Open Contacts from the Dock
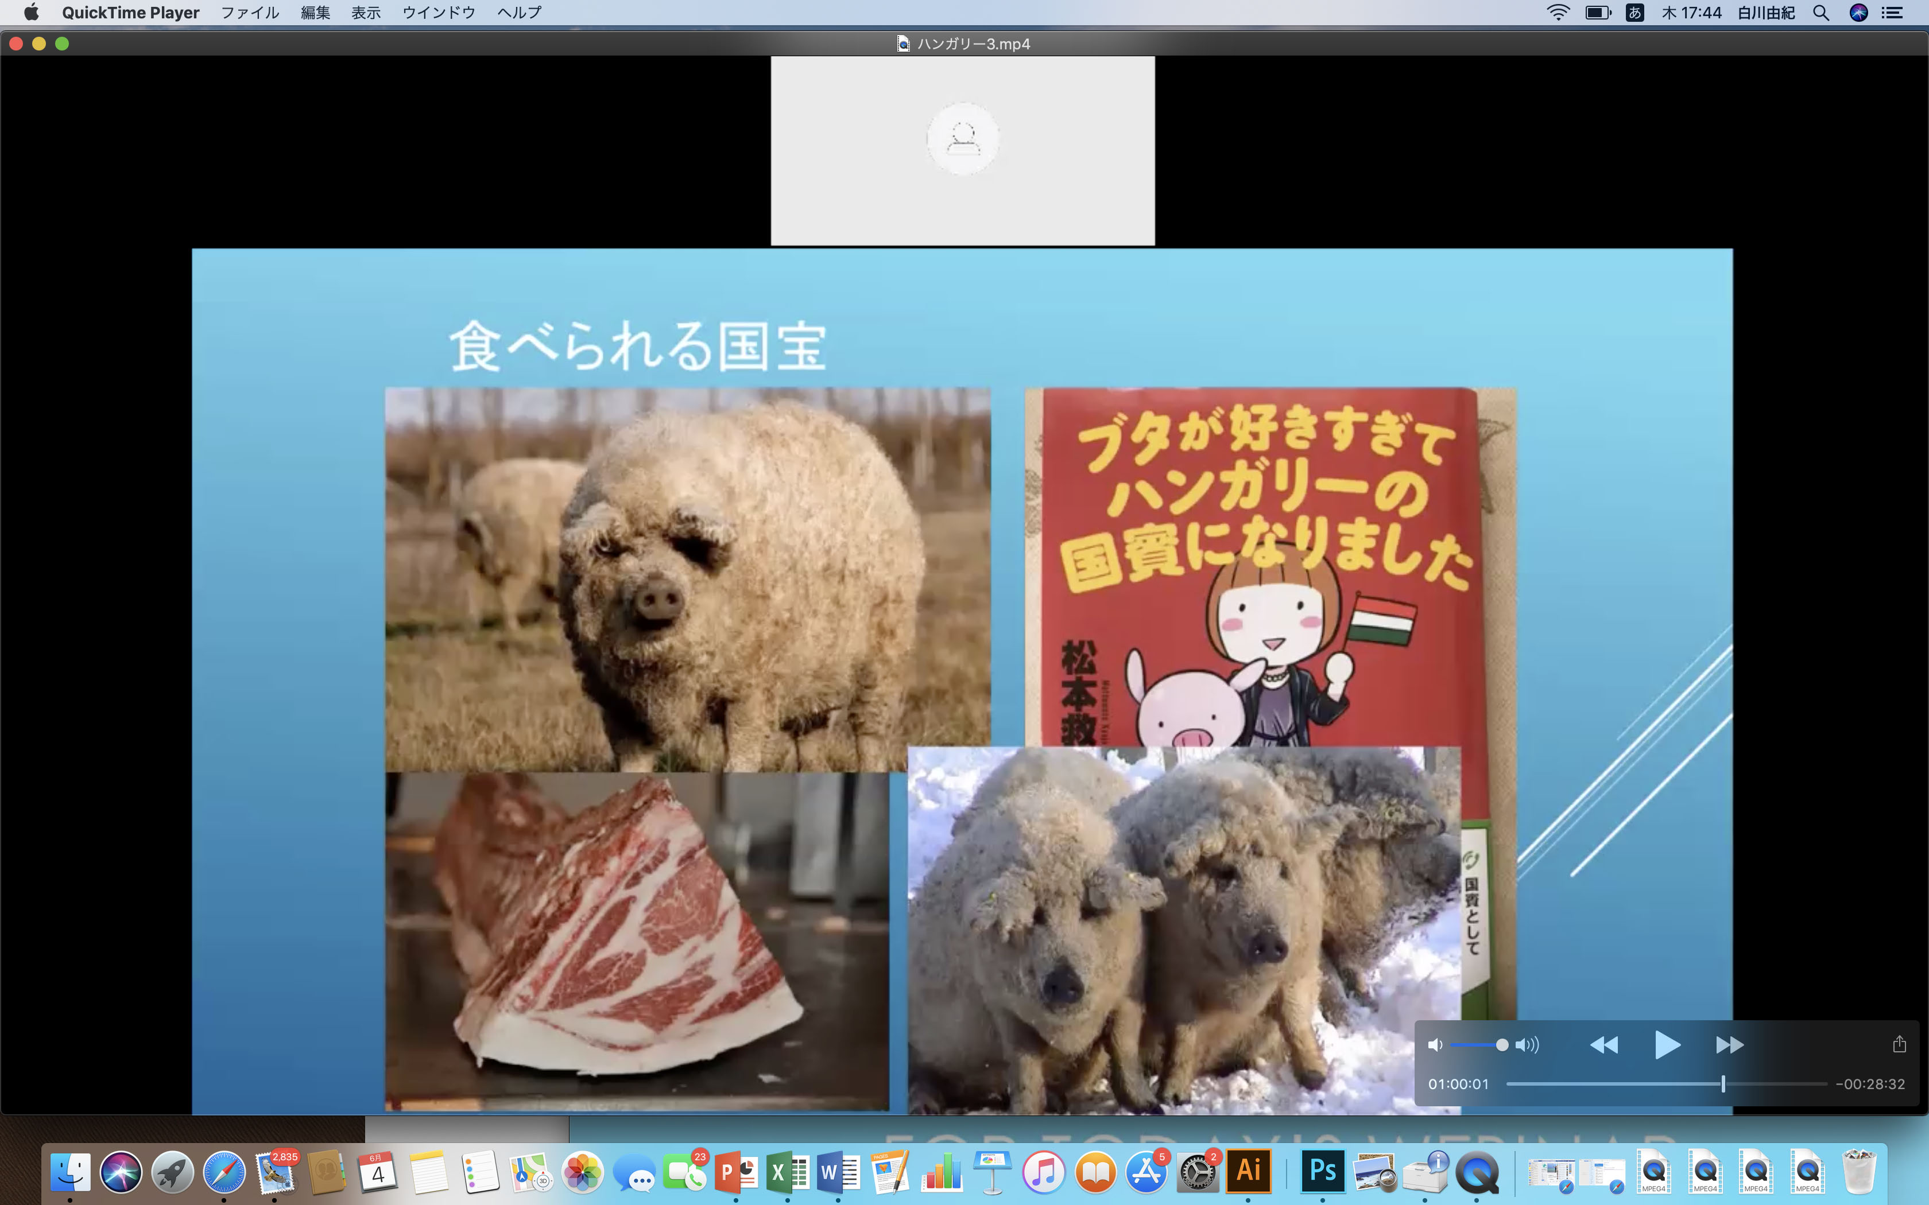Screen dimensions: 1929x1205 (326, 1172)
